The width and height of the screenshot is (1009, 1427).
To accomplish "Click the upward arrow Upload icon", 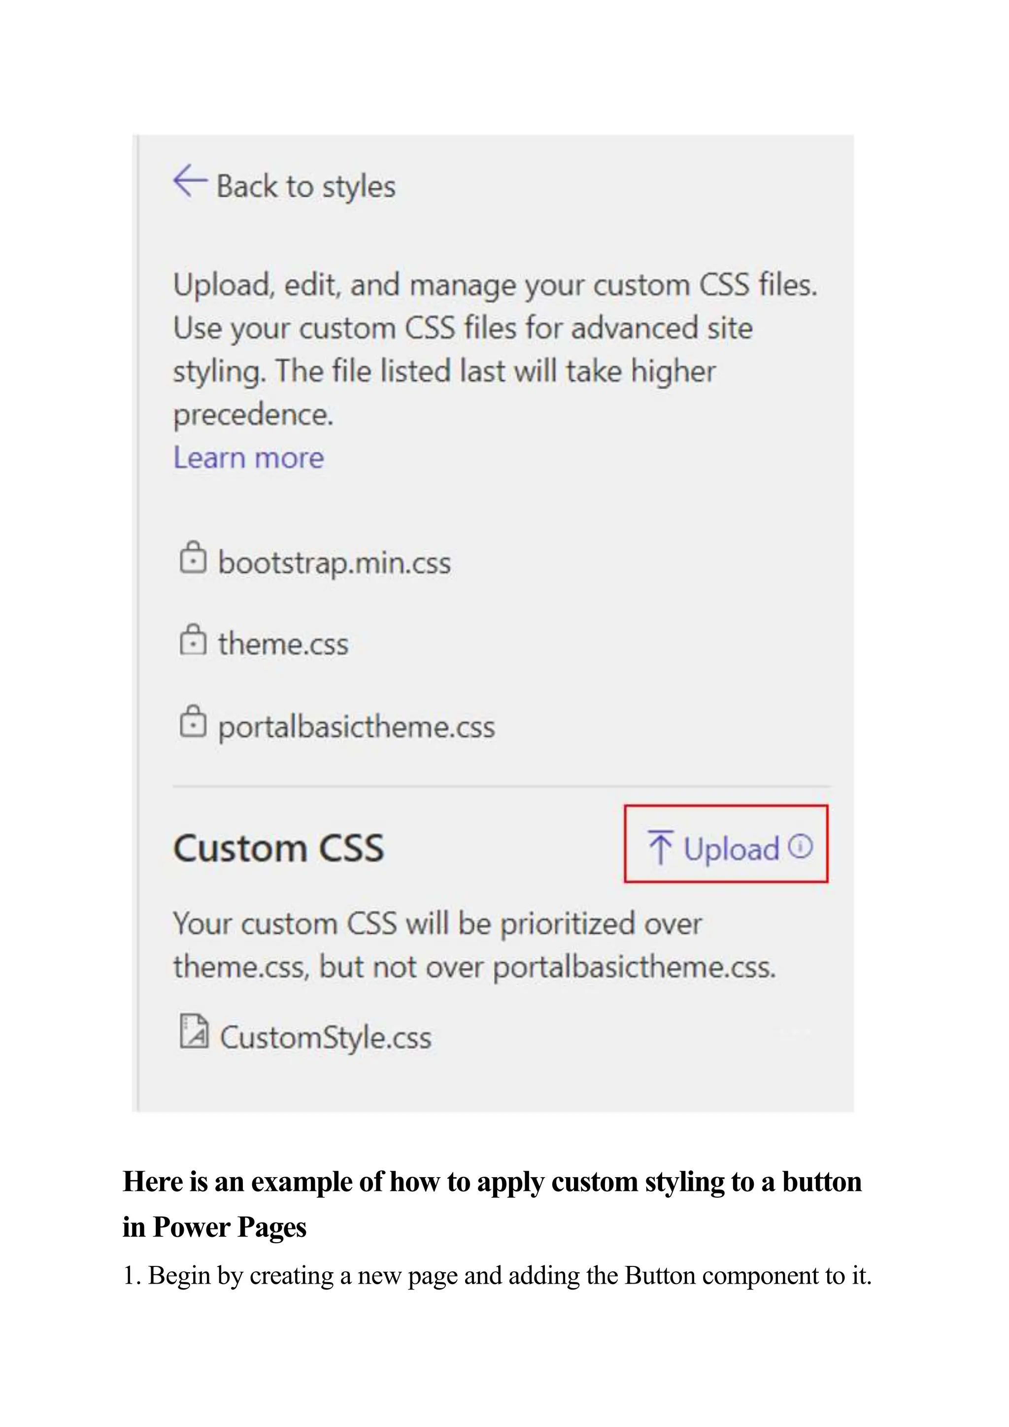I will point(661,847).
